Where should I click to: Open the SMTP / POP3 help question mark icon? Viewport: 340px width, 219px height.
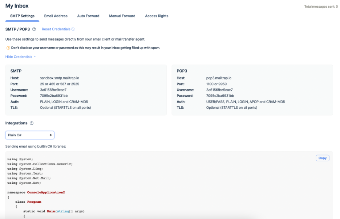point(34,29)
